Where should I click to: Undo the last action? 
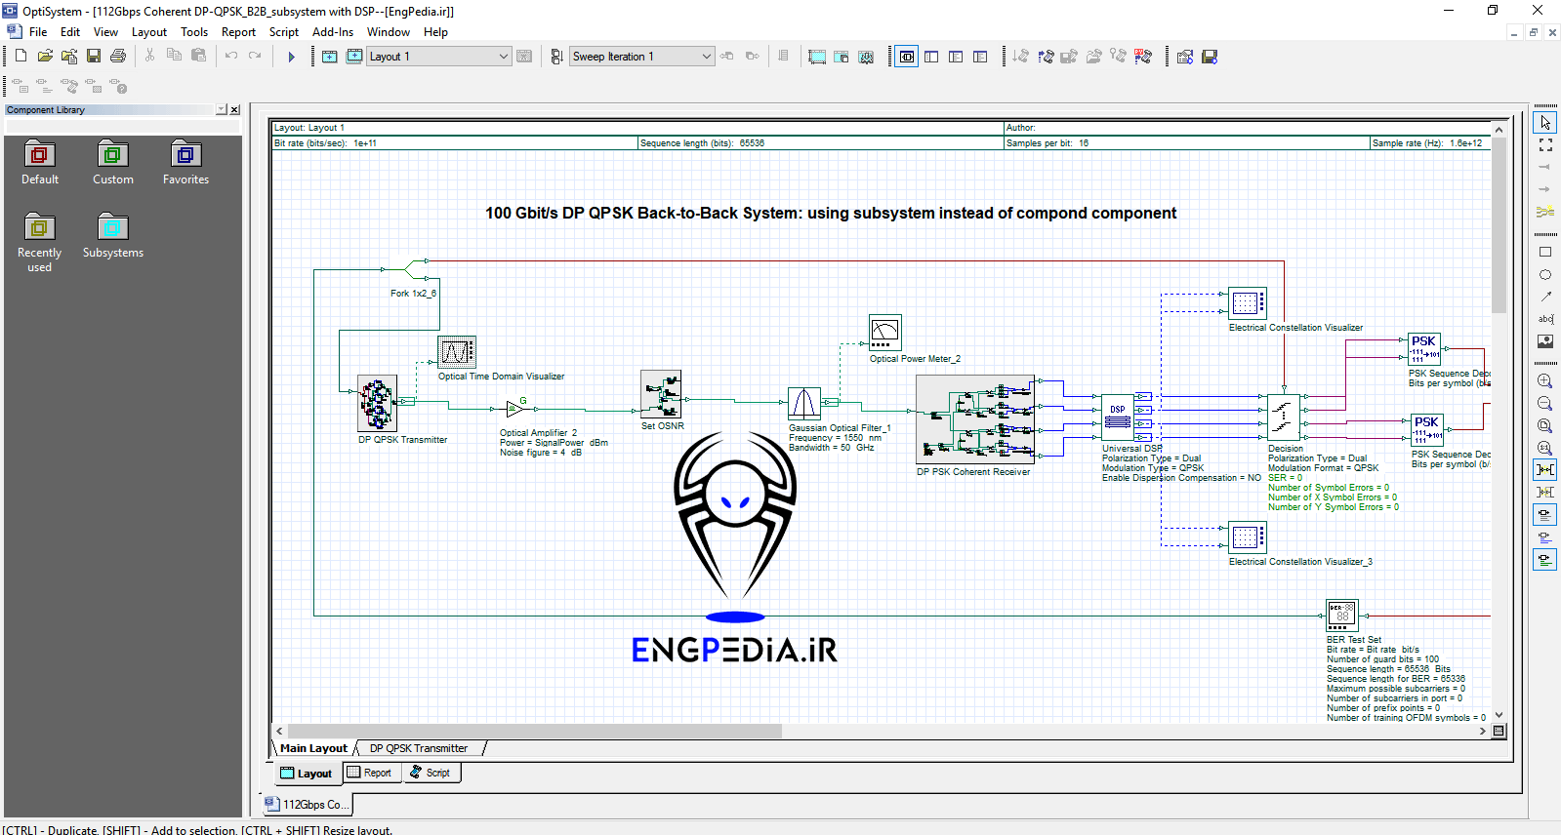tap(231, 56)
